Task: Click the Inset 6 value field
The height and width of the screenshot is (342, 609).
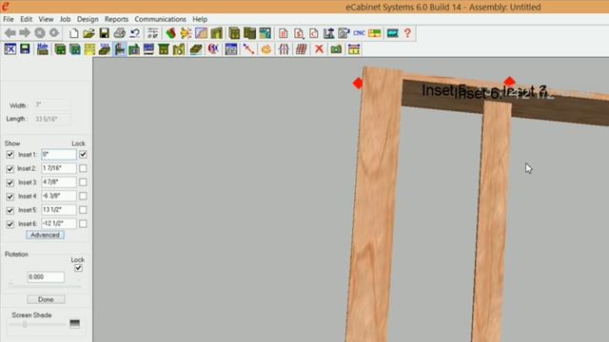Action: pyautogui.click(x=59, y=224)
